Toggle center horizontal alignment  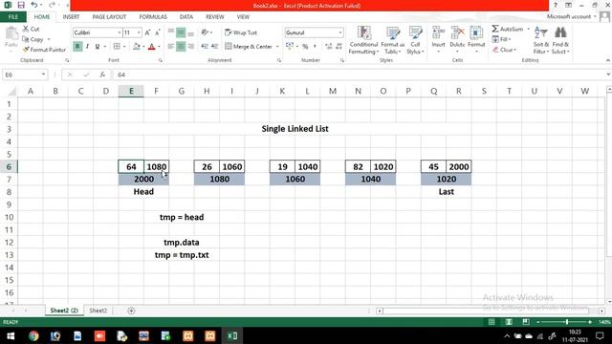coord(181,47)
